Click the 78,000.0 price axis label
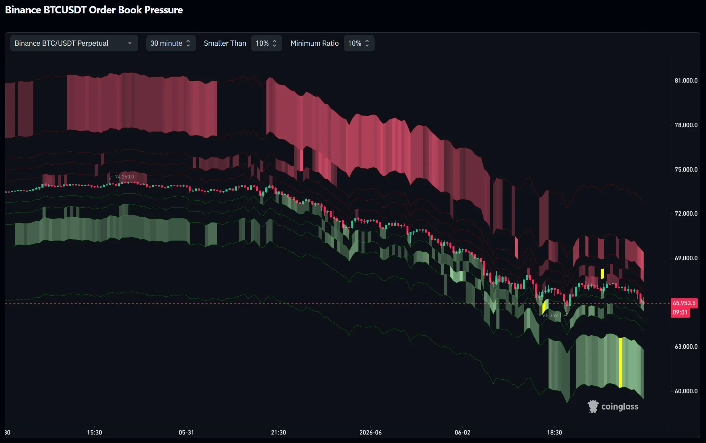Viewport: 706px width, 443px height. [x=686, y=125]
